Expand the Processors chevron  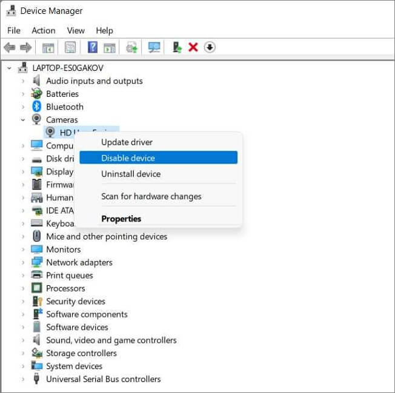coord(23,288)
